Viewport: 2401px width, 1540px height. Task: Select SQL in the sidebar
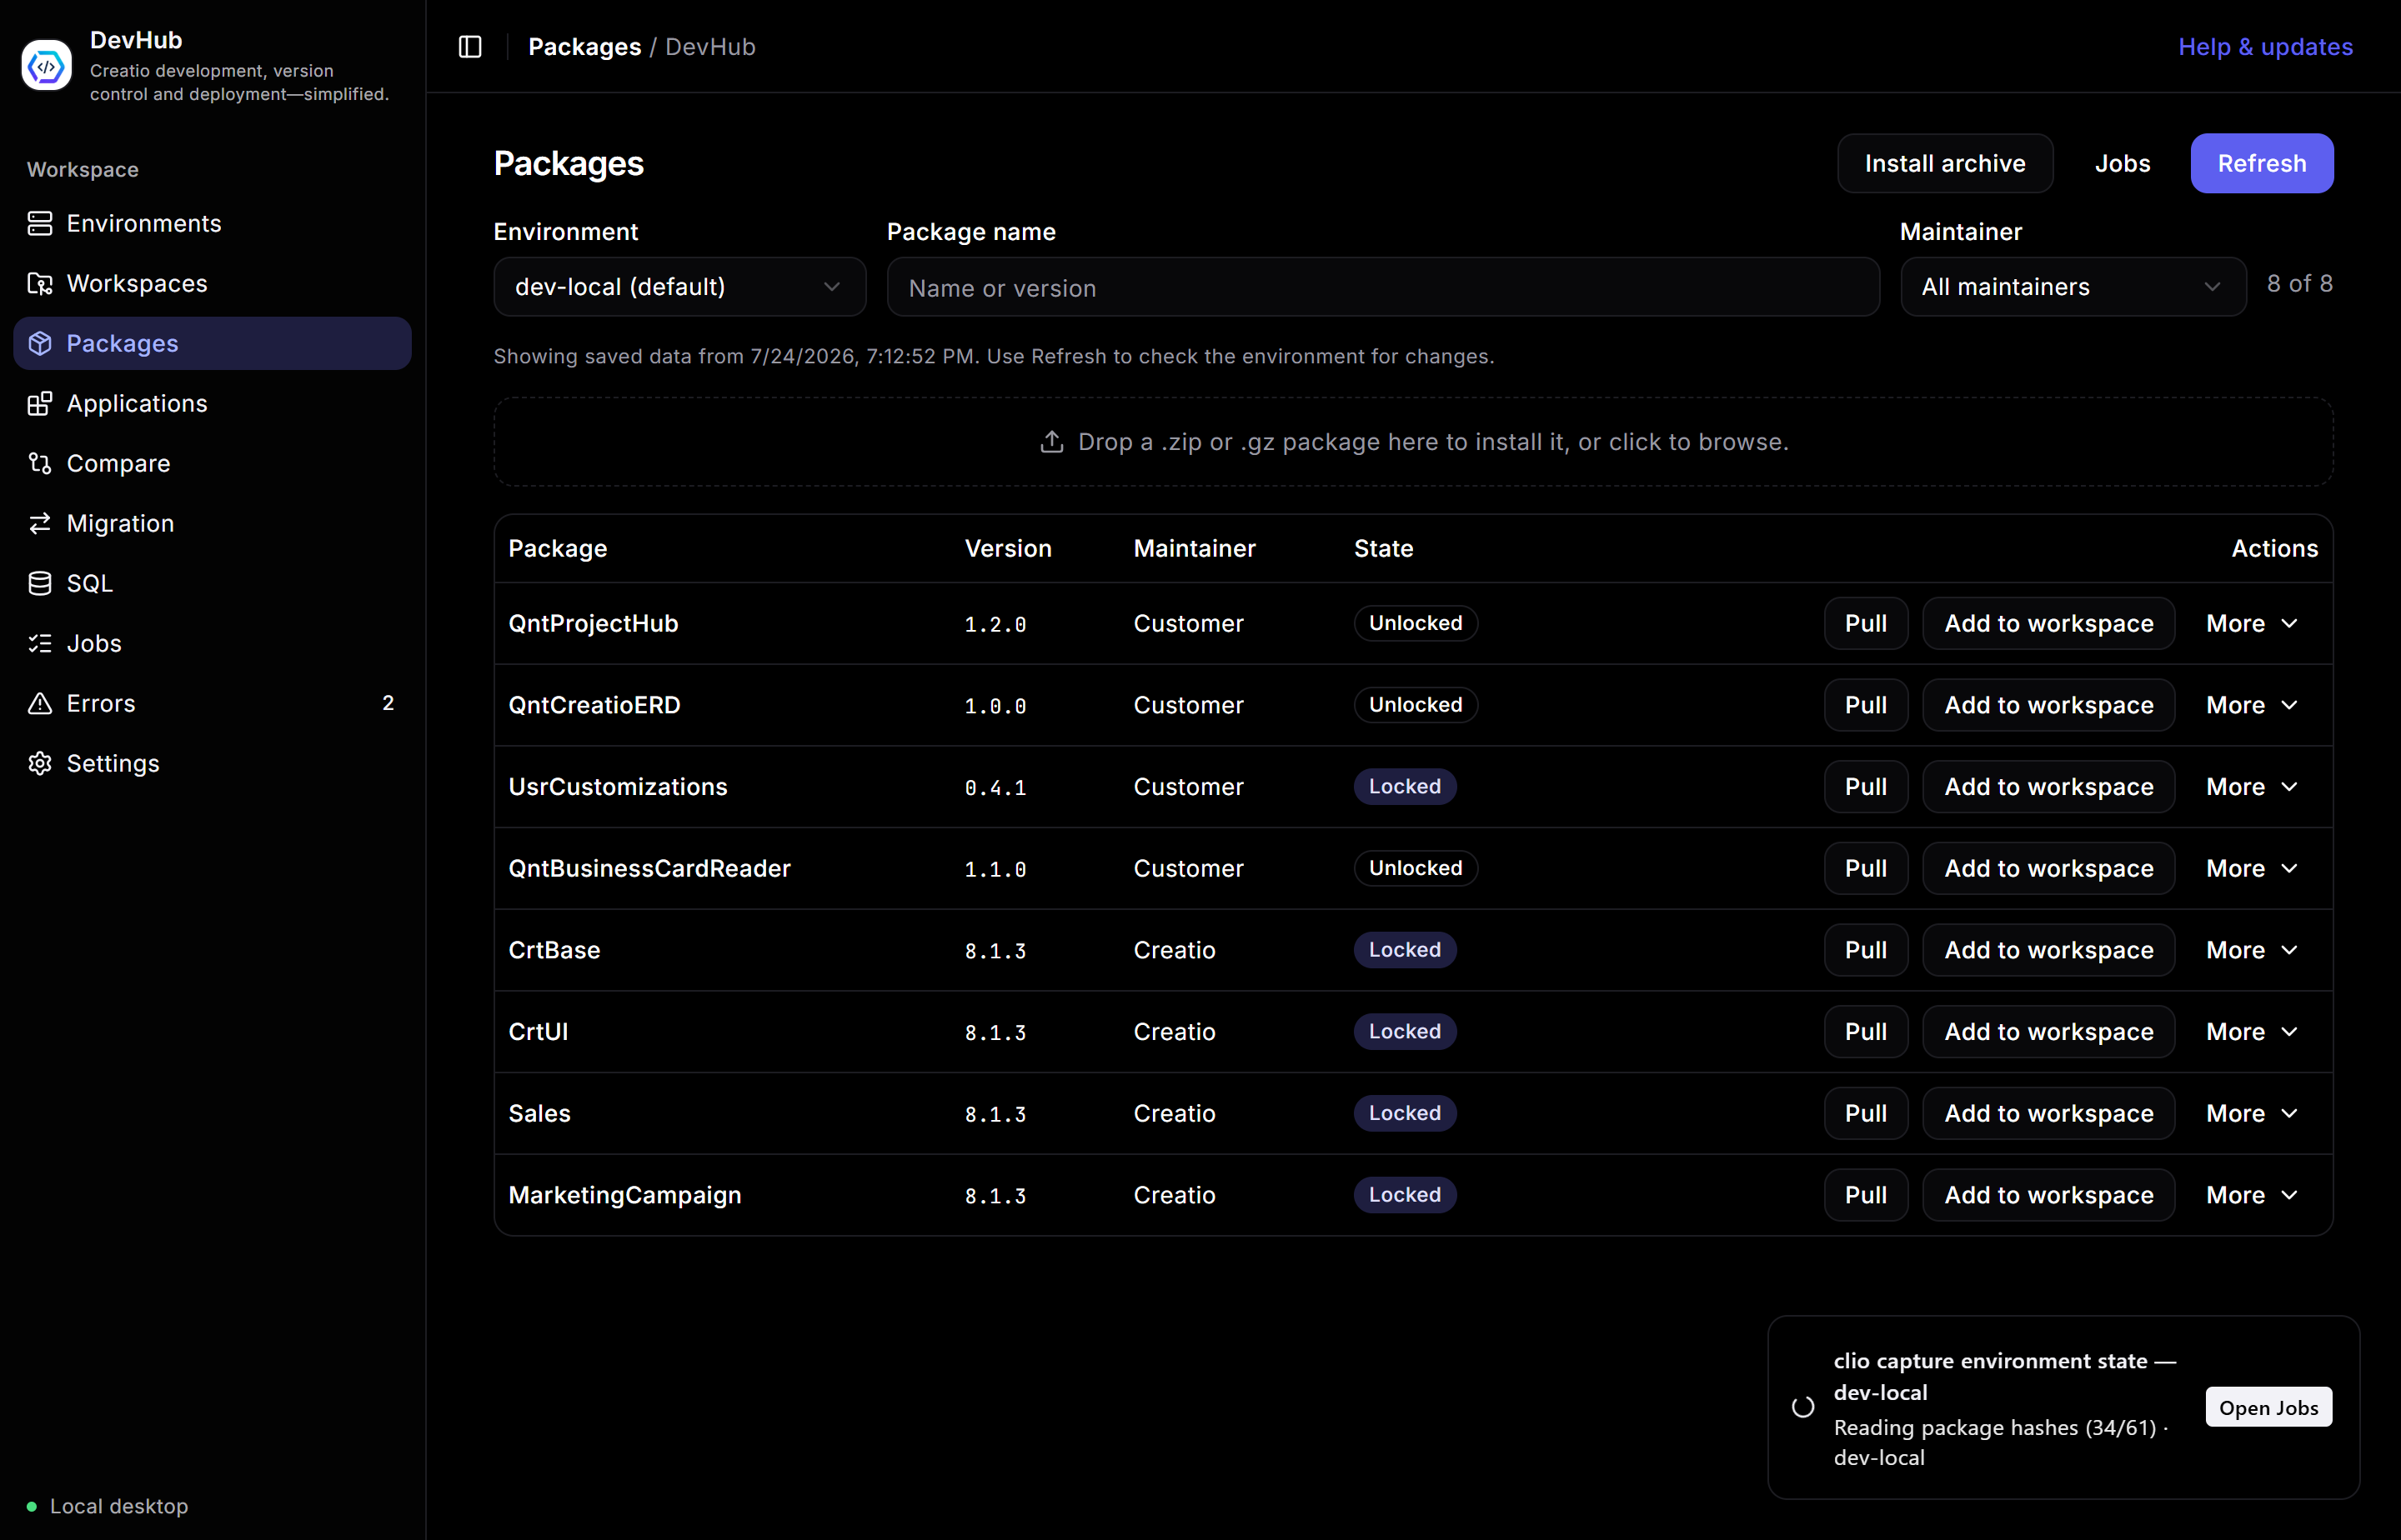click(212, 583)
